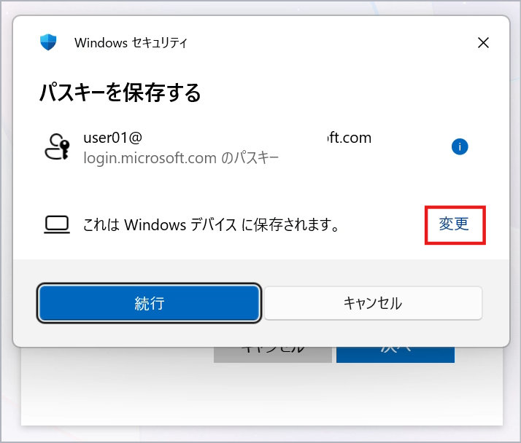Click the 変更 link to change device
This screenshot has height=443, width=521.
point(454,224)
